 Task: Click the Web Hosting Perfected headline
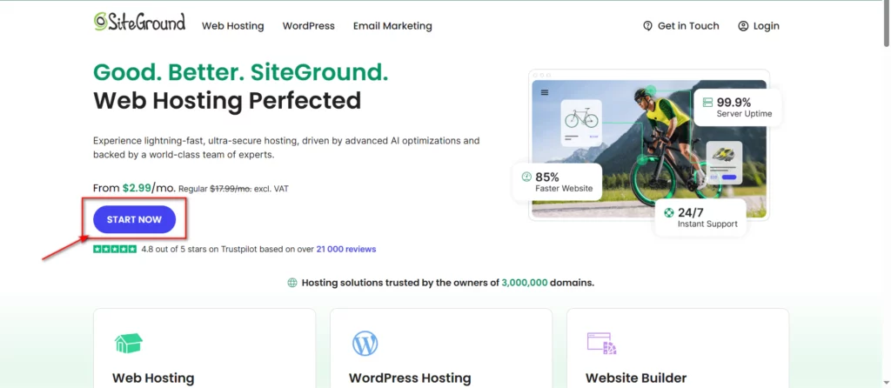227,101
